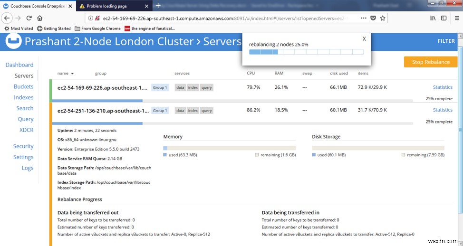This screenshot has width=463, height=246.
Task: Open the FILTER option in header
Action: pyautogui.click(x=446, y=41)
